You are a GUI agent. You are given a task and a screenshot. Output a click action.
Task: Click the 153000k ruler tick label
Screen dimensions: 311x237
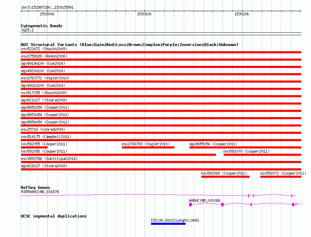coord(47,14)
